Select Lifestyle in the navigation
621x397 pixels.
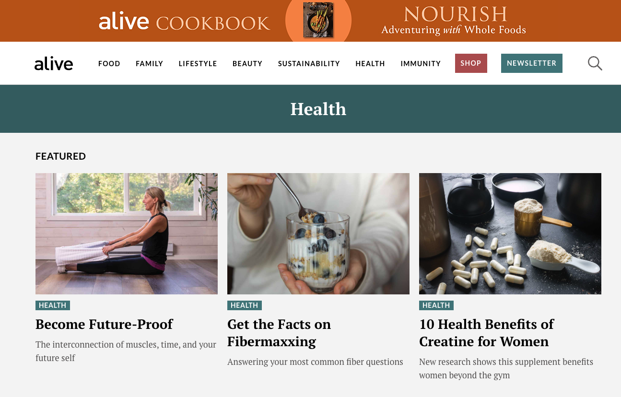pos(198,63)
